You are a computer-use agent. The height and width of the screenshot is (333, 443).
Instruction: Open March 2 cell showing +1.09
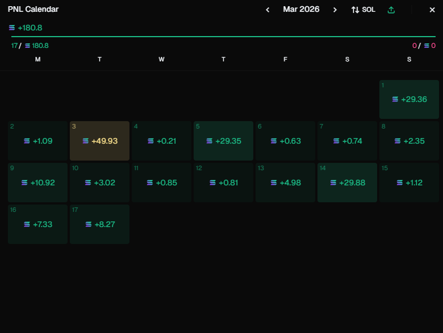click(38, 141)
